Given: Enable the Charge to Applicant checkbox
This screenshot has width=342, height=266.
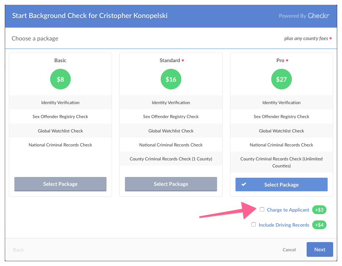Looking at the screenshot, I should tap(262, 209).
